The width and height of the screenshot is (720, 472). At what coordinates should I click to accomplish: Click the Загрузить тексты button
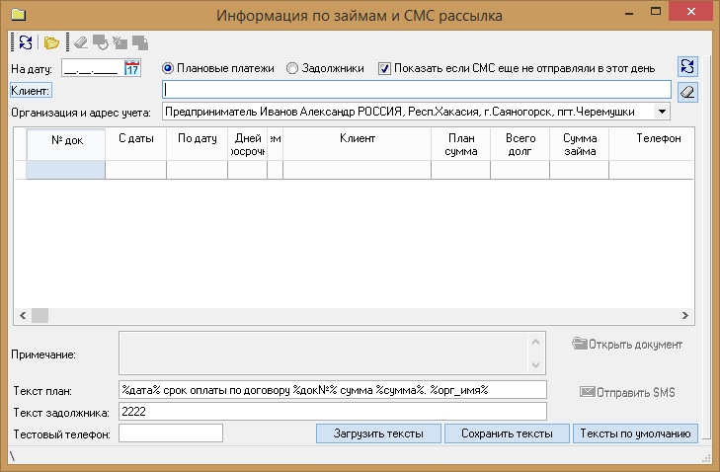(x=378, y=433)
